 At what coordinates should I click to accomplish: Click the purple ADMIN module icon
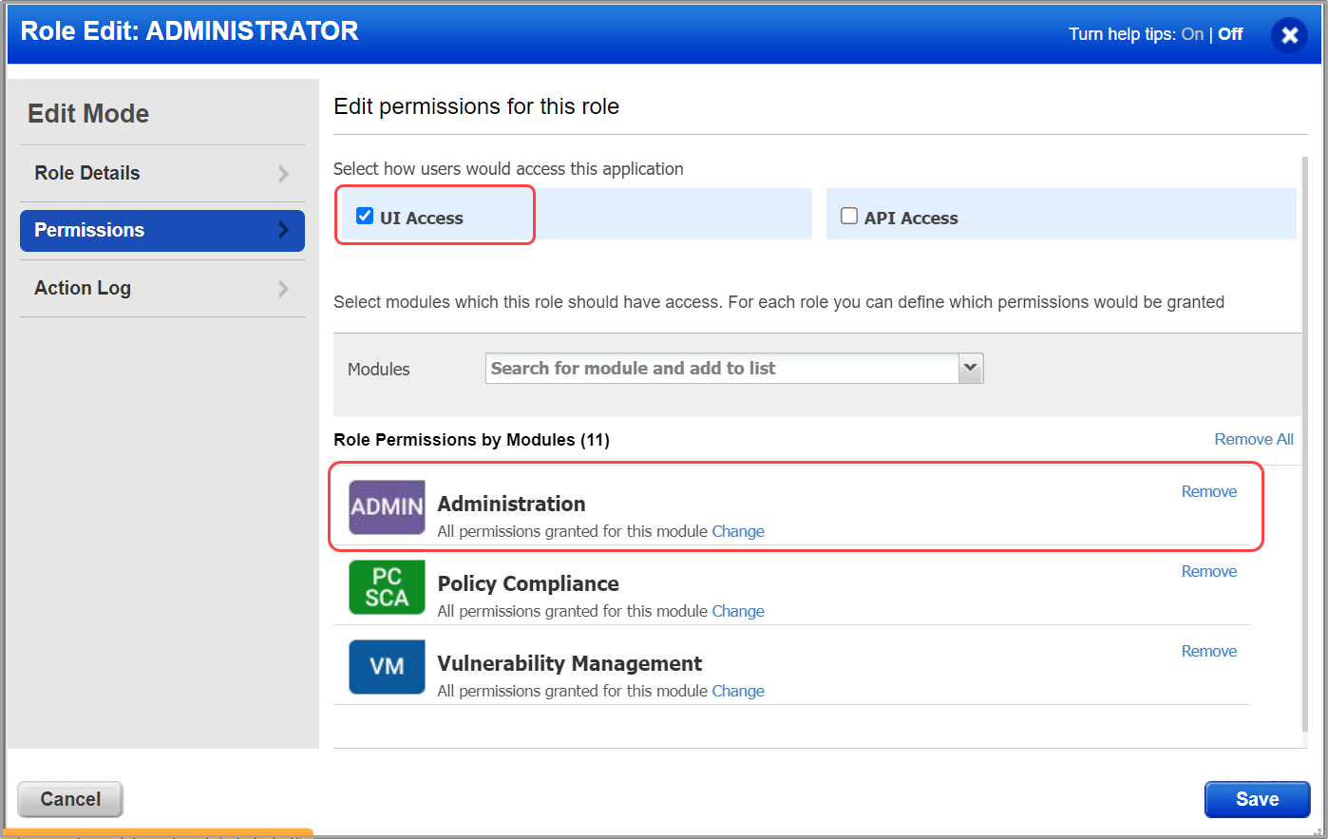(387, 506)
